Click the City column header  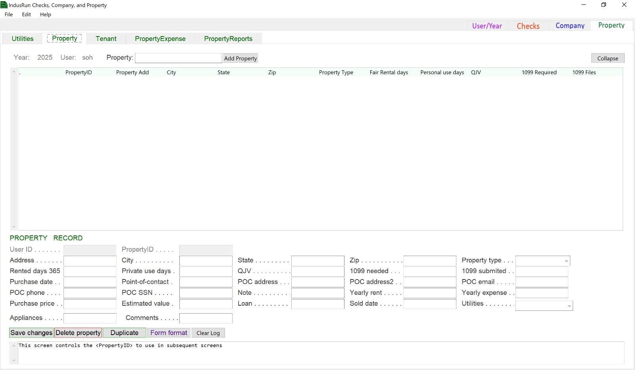[171, 72]
